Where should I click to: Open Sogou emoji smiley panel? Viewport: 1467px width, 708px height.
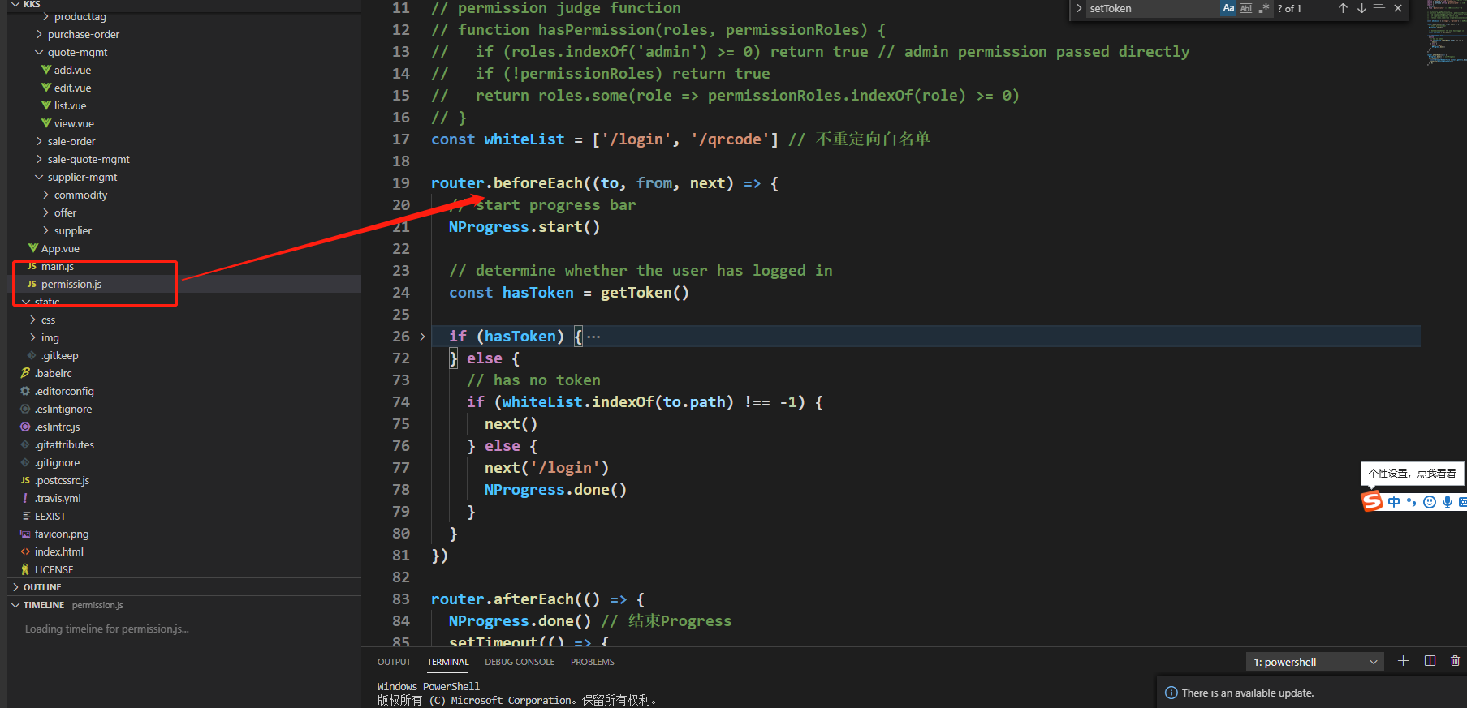[x=1430, y=502]
